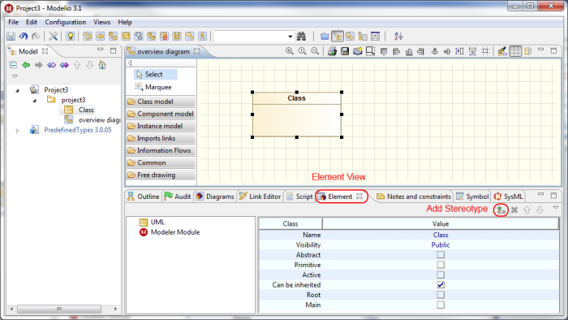
Task: Open the Help menu
Action: (125, 22)
